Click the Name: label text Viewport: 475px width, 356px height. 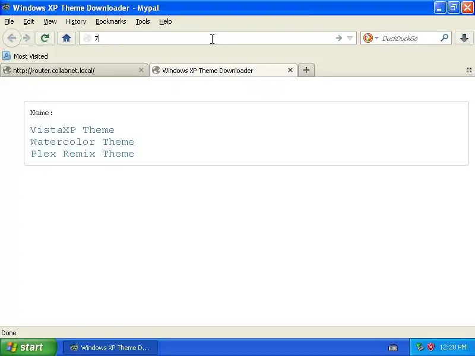tap(42, 113)
